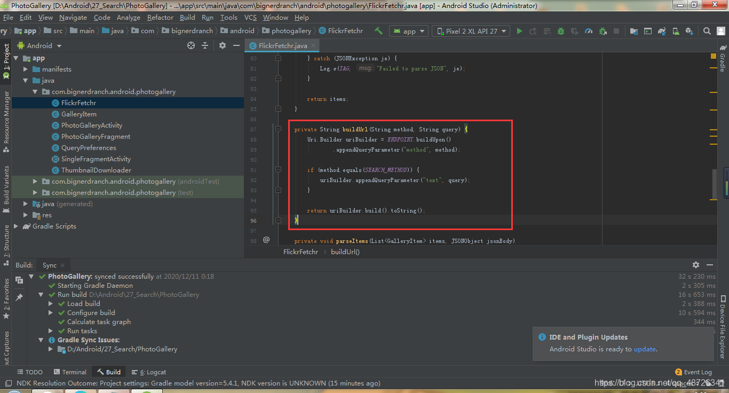The height and width of the screenshot is (393, 729).
Task: Open the Android project view dropdown
Action: tap(39, 45)
